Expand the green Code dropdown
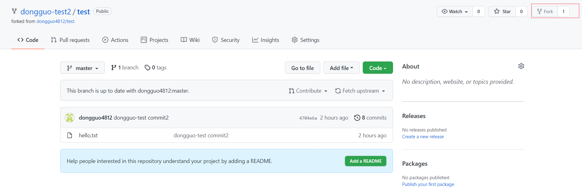This screenshot has height=196, width=582. [377, 68]
